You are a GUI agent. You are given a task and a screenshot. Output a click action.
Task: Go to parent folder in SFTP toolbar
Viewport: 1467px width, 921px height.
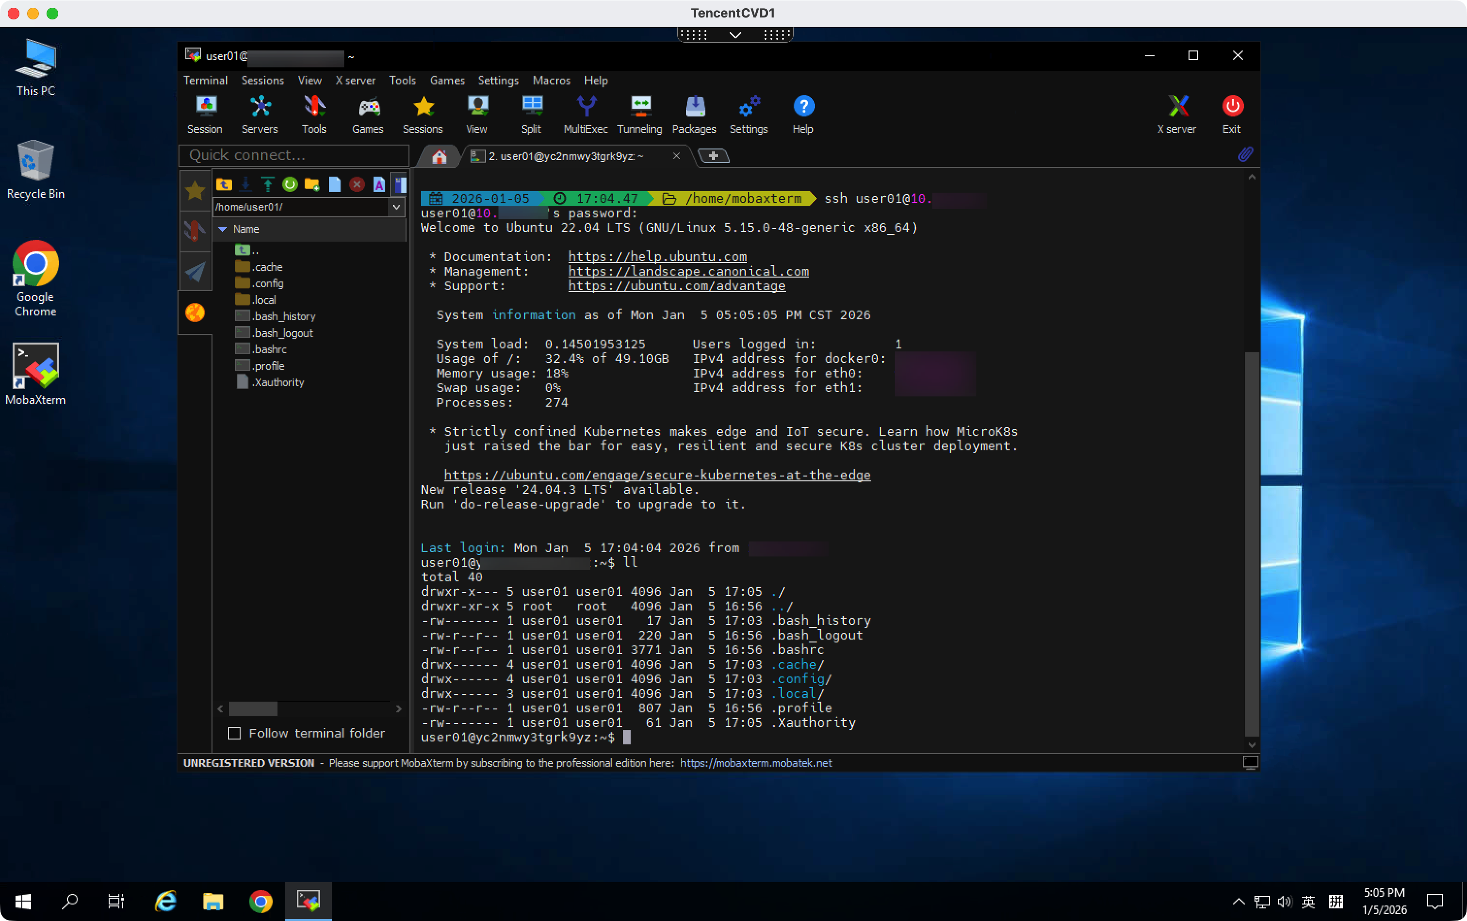224,184
